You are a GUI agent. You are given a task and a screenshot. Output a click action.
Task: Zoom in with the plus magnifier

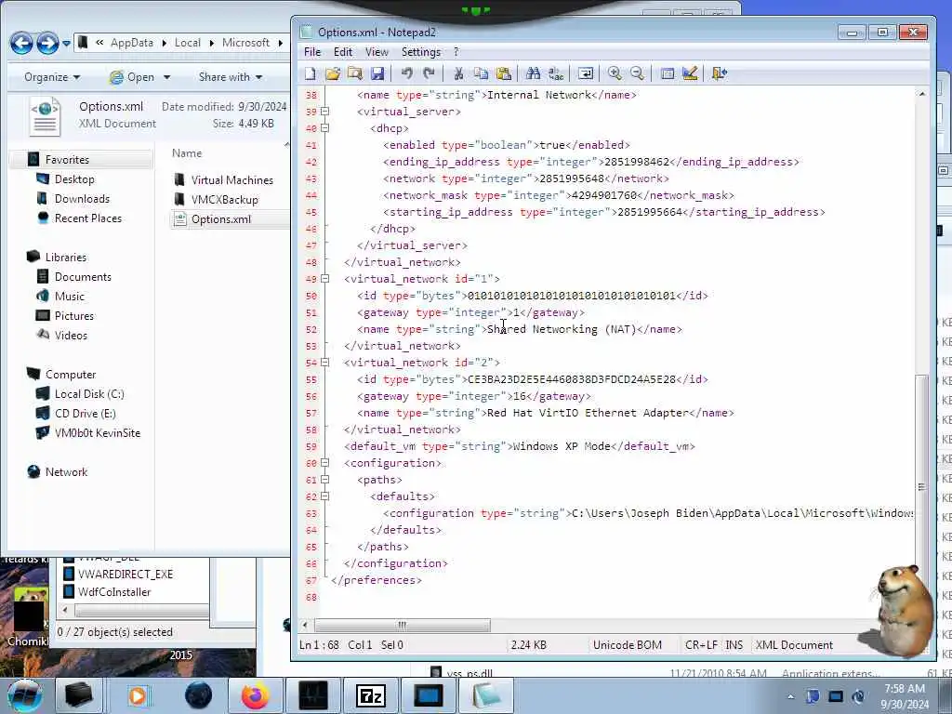tap(615, 73)
